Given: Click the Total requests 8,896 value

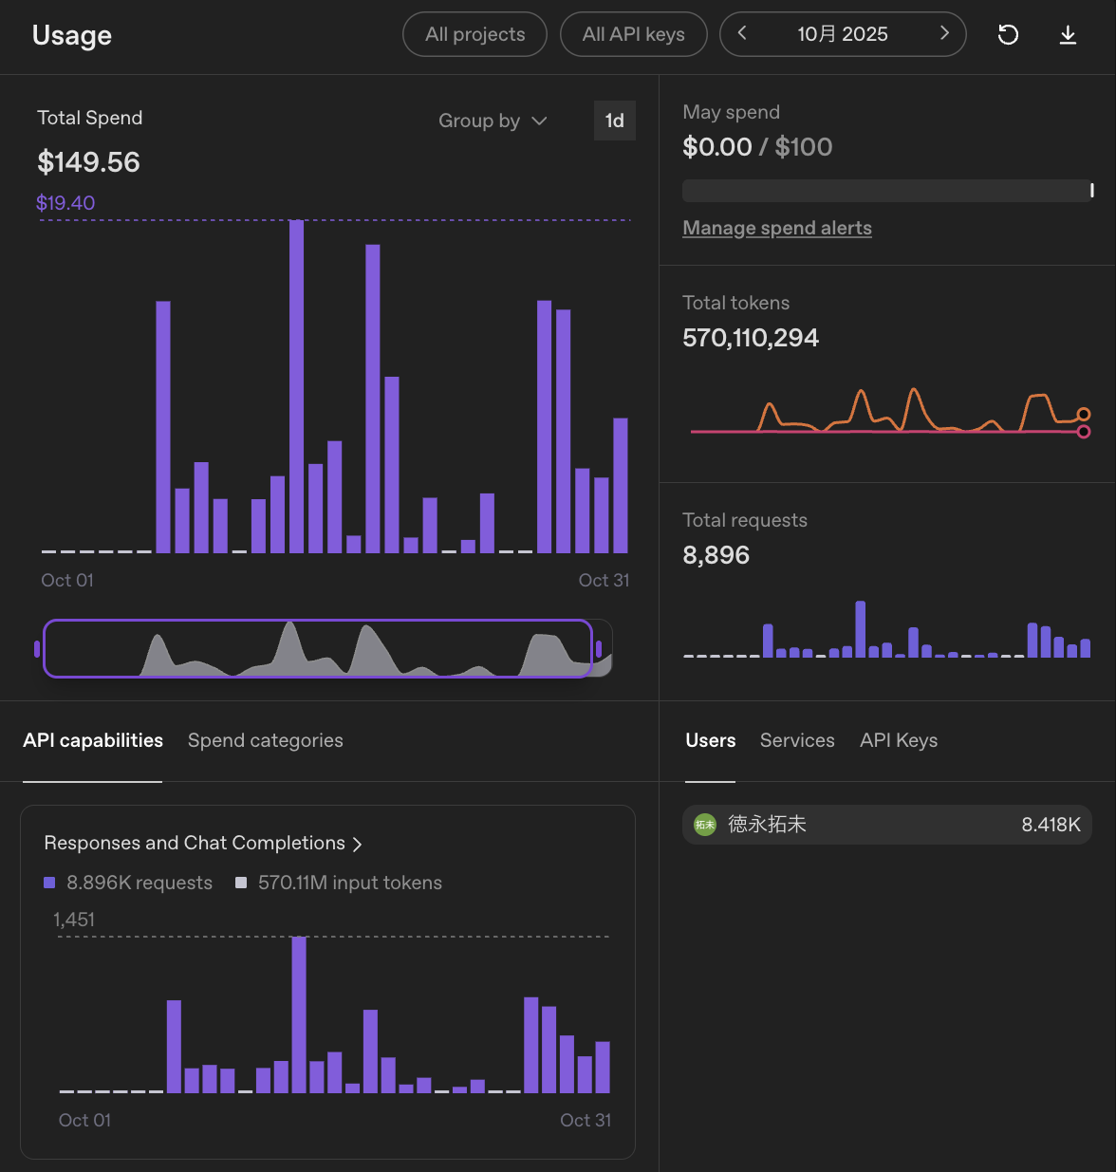Looking at the screenshot, I should pos(716,555).
